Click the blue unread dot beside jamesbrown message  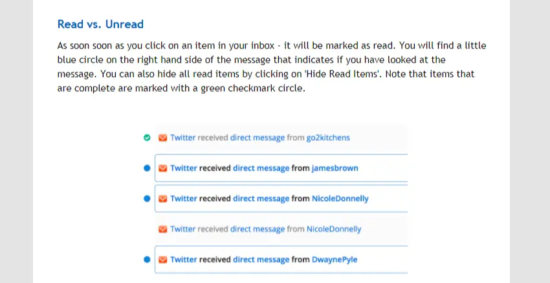coord(147,168)
